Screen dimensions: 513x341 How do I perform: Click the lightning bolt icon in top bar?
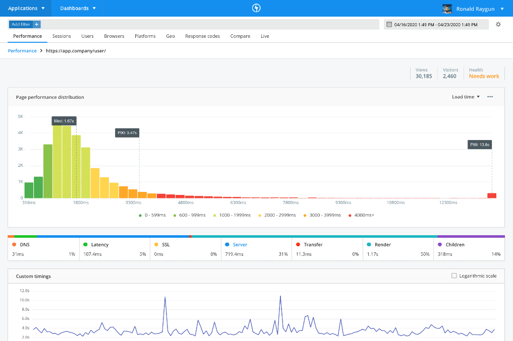pos(256,8)
